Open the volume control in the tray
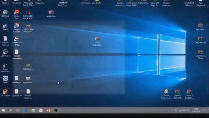Screen dimensions: 209x118 [x=184, y=110]
